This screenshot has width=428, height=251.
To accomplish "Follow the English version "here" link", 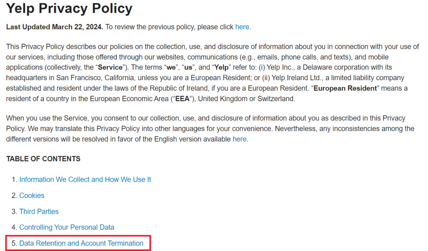I will pos(239,139).
